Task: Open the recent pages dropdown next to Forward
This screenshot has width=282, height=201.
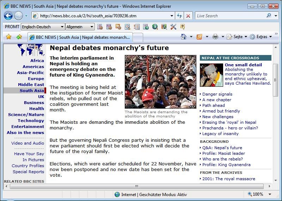Action: 26,16
